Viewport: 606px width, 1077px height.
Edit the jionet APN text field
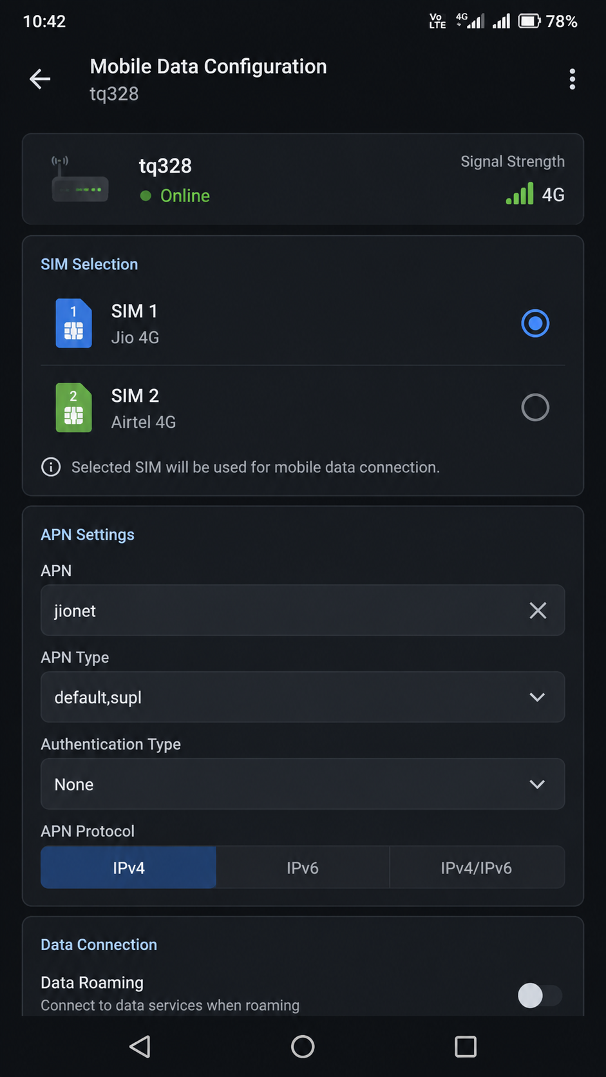tap(283, 611)
